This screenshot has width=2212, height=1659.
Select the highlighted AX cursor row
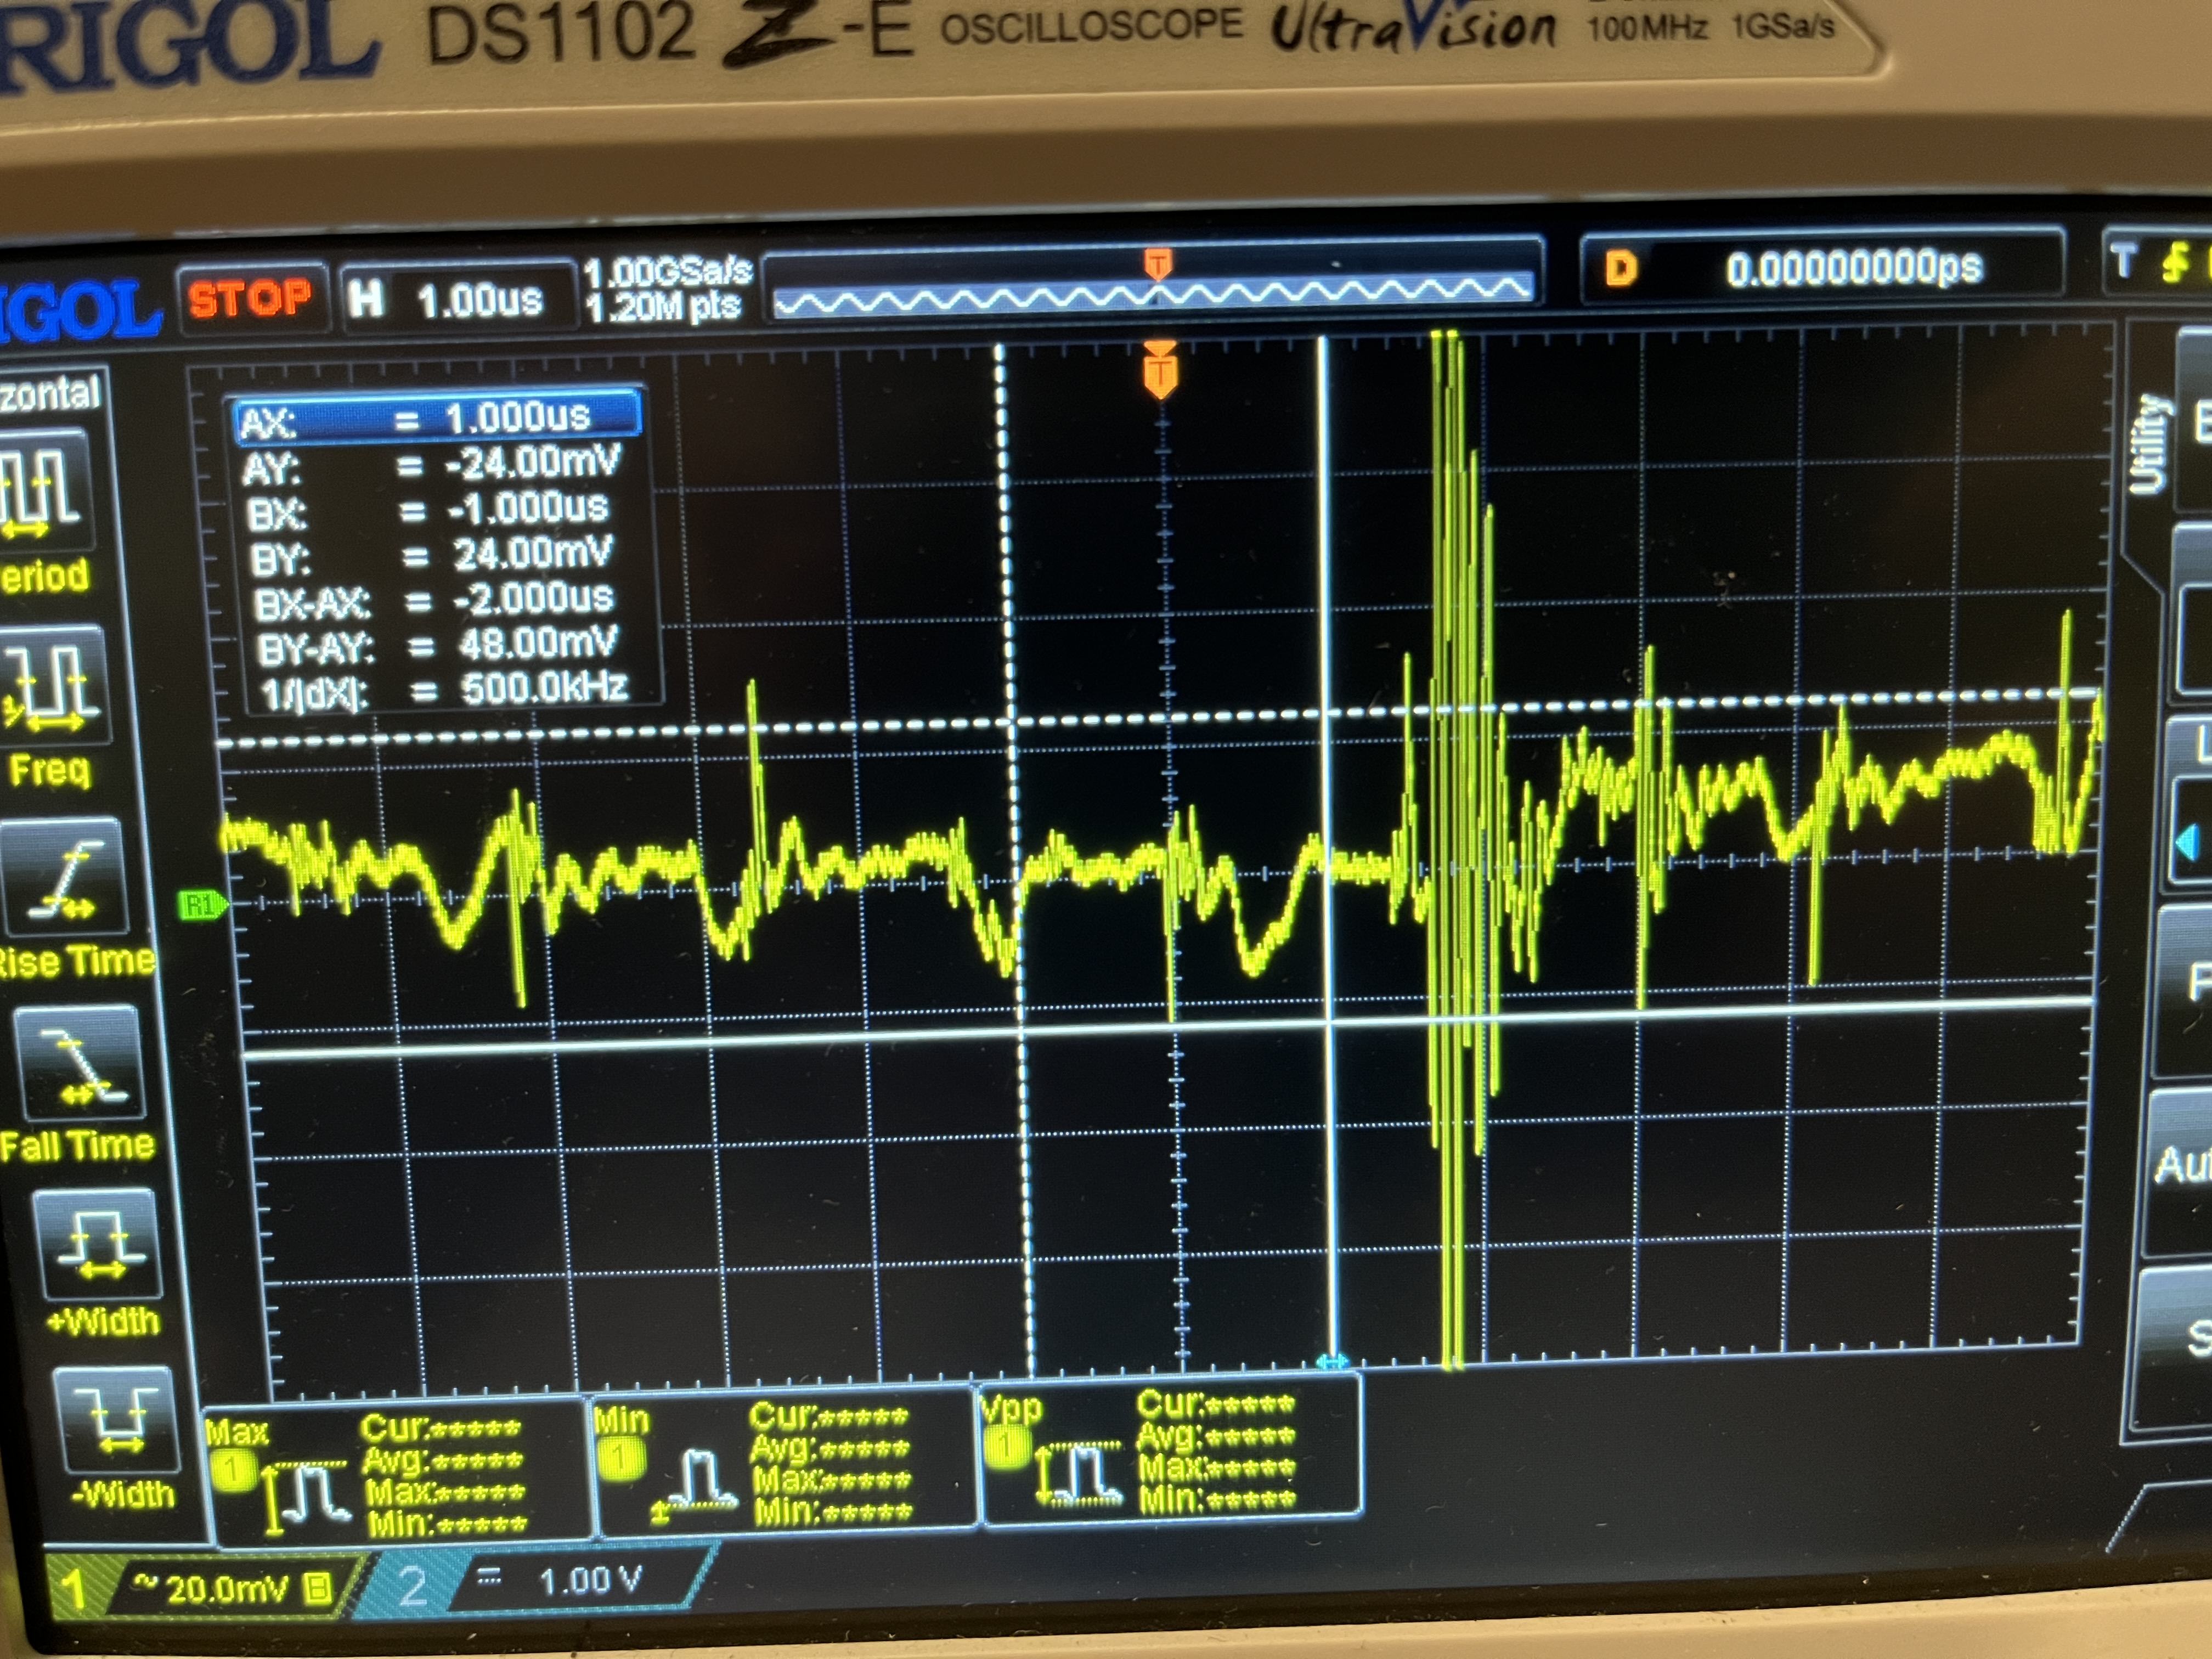(x=437, y=418)
